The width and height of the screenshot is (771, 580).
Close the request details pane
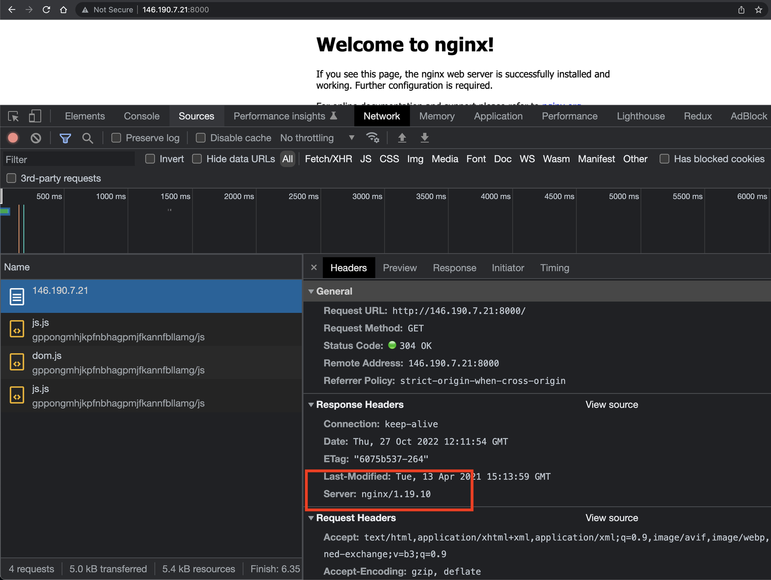[x=314, y=267]
